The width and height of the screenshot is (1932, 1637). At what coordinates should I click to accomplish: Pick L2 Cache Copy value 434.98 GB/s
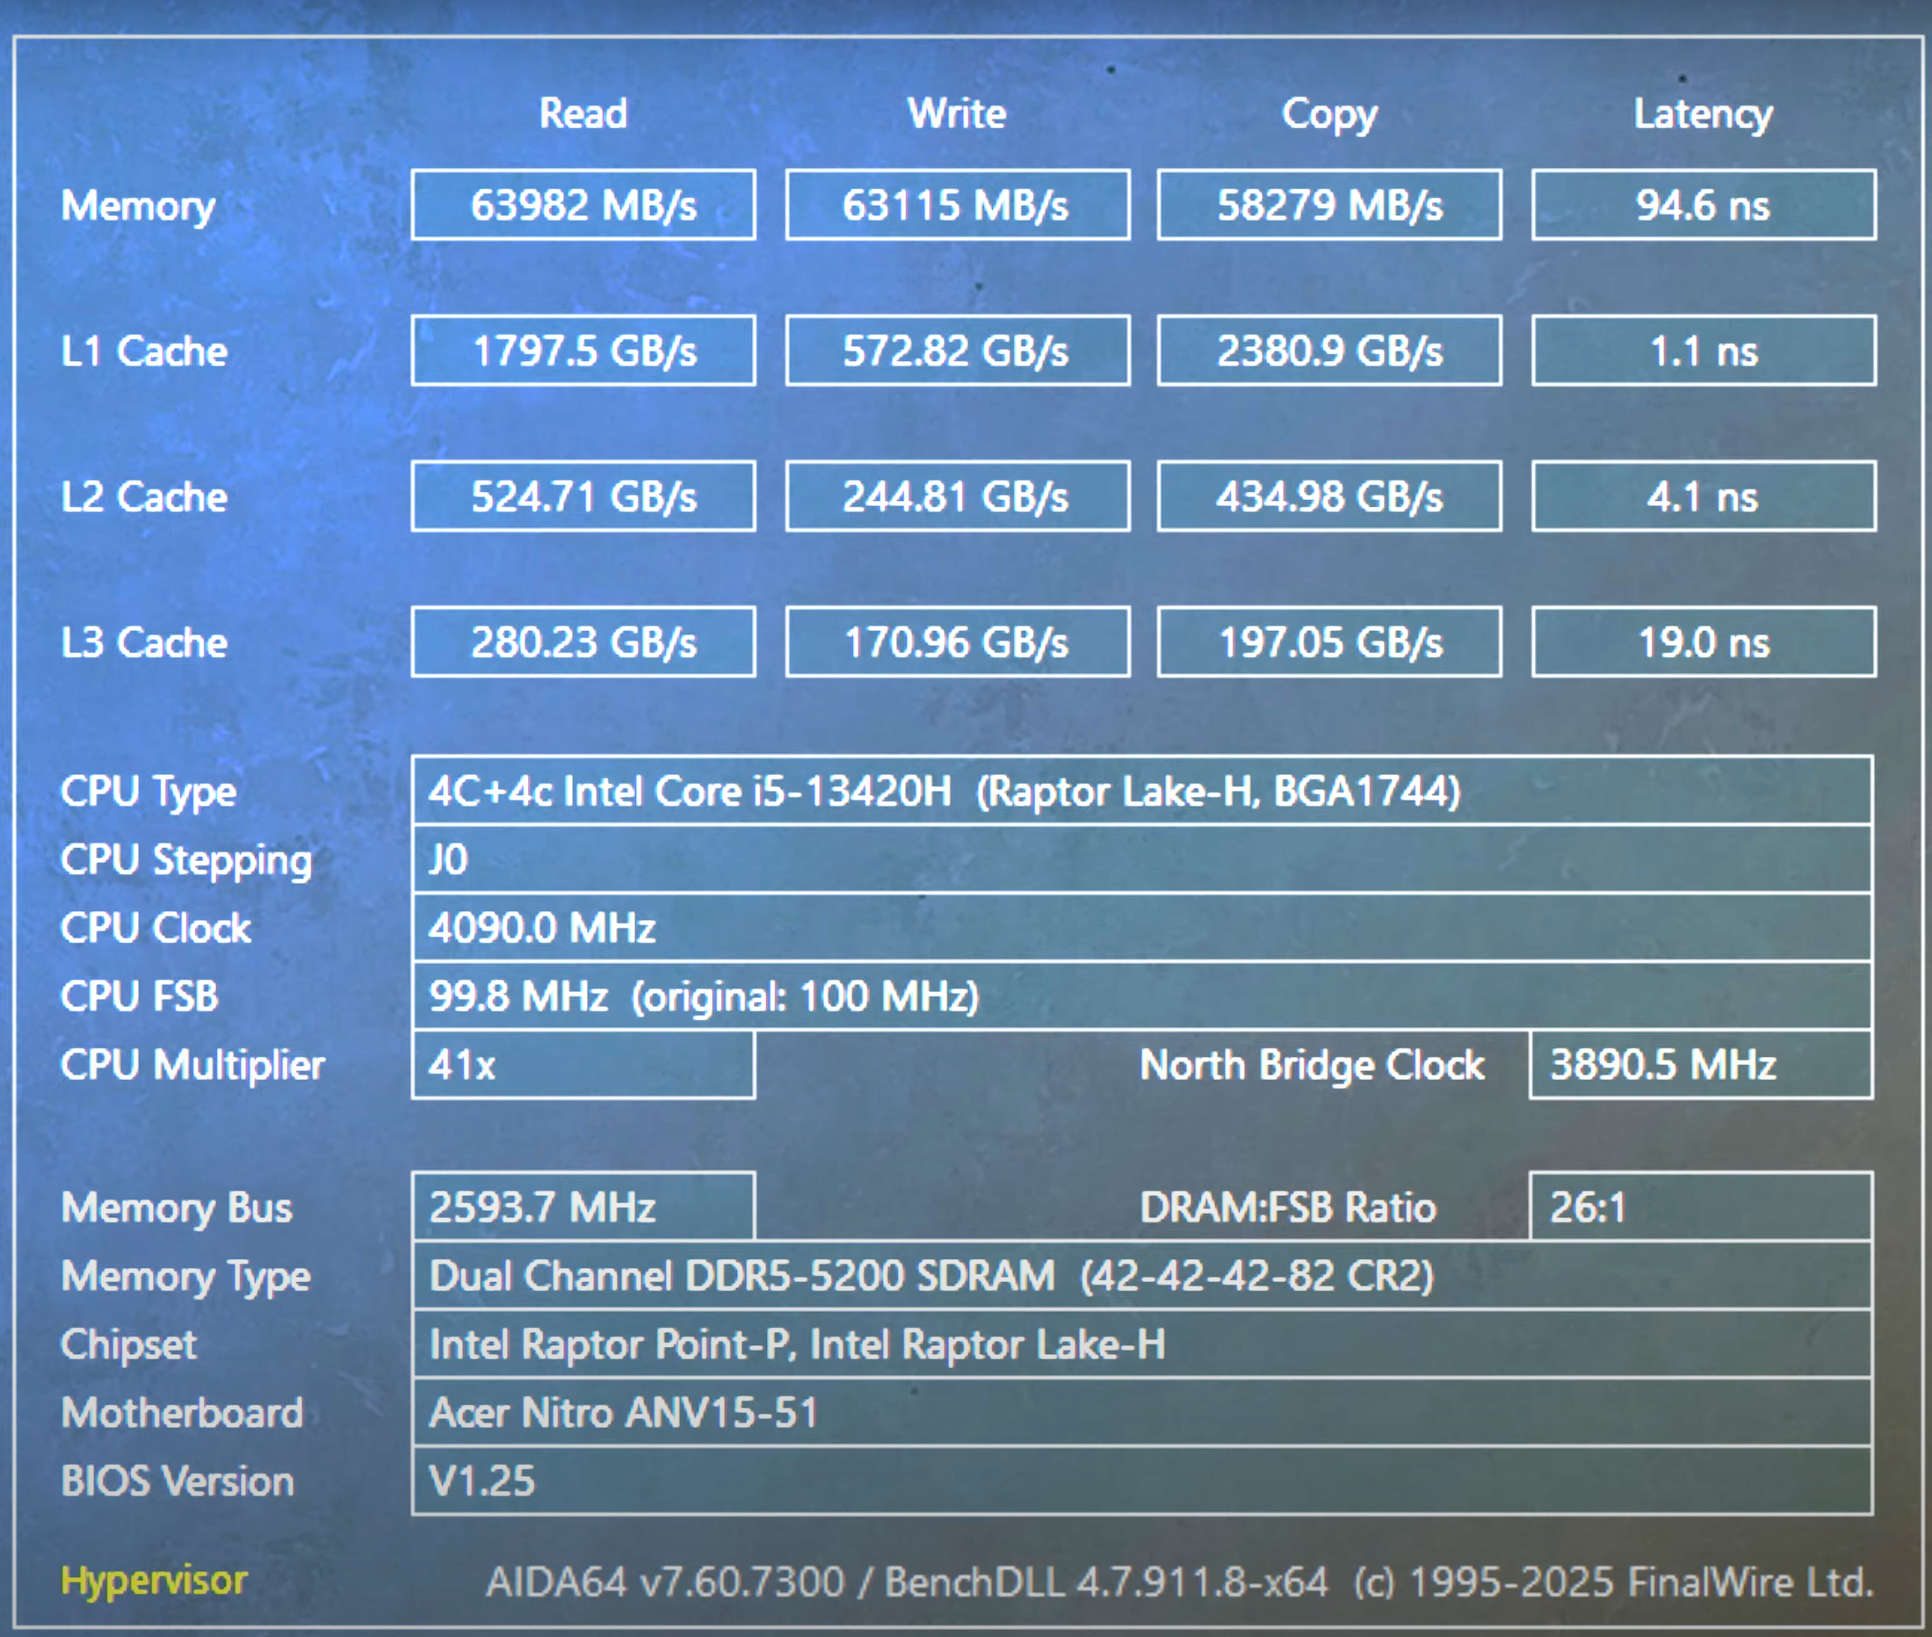pos(1328,496)
